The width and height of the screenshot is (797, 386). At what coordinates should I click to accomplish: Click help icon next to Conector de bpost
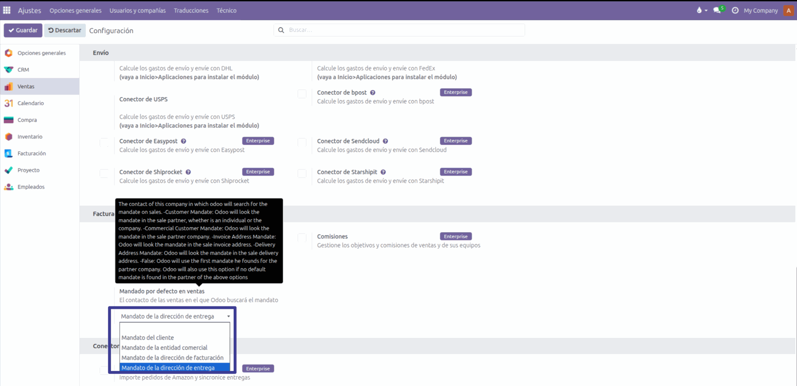[x=373, y=93]
